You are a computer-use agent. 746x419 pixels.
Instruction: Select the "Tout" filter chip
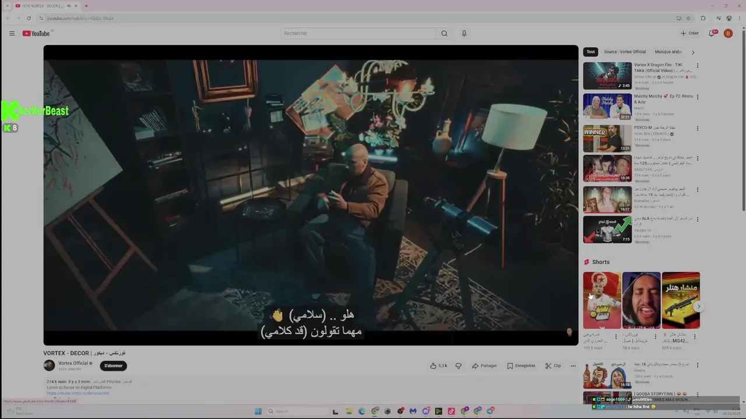[591, 52]
